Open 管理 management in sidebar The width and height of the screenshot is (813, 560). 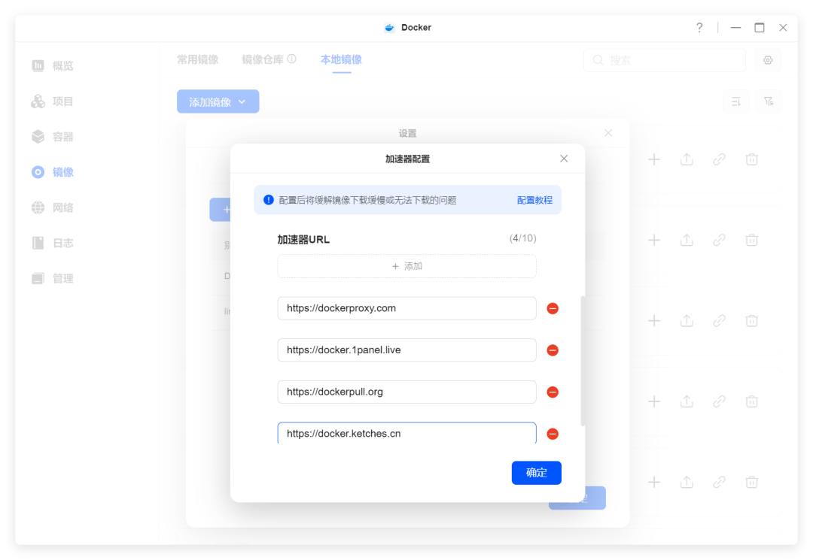click(x=53, y=278)
